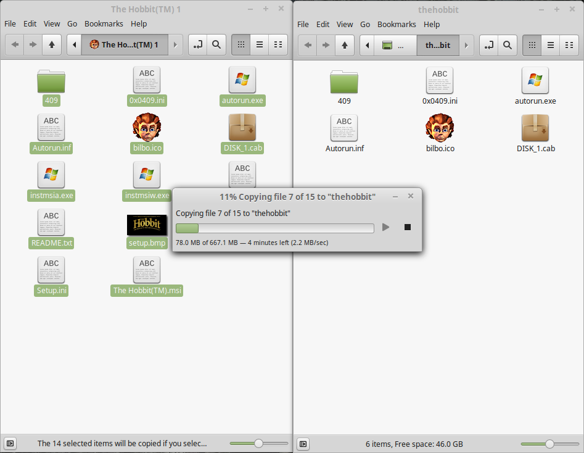Click path bar right arrow in The Hobbit(TM) 1 window

[x=175, y=44]
